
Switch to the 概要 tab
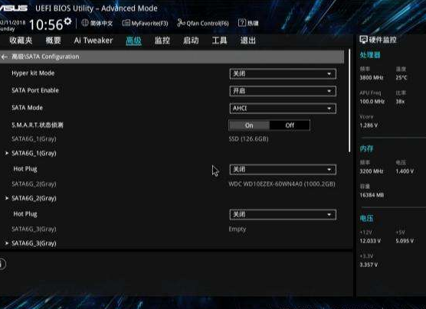tap(54, 41)
